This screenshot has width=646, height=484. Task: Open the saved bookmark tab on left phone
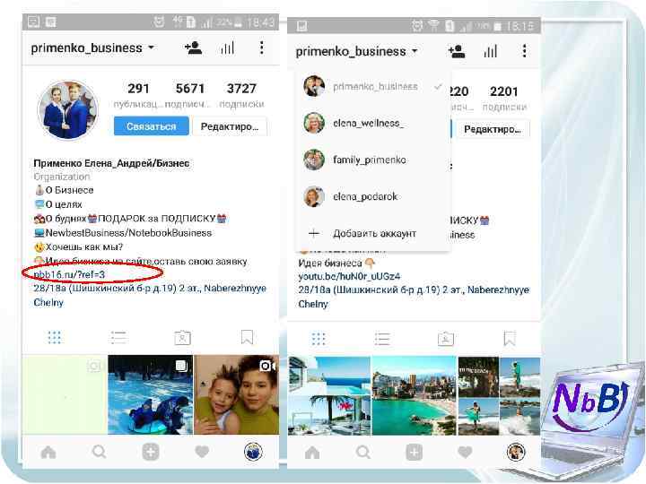point(247,338)
